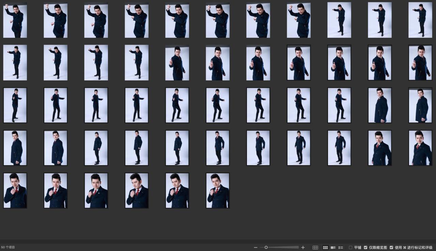The width and height of the screenshot is (436, 251).
Task: Select the last thumbnail in the top row
Action: click(420, 20)
